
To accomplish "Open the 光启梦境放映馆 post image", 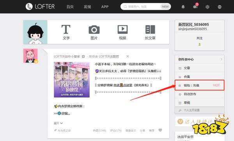I will [x=72, y=80].
